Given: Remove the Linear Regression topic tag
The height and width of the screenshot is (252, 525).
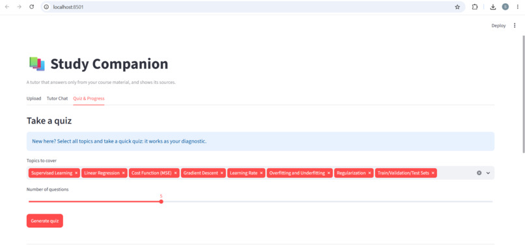Looking at the screenshot, I should (x=124, y=173).
